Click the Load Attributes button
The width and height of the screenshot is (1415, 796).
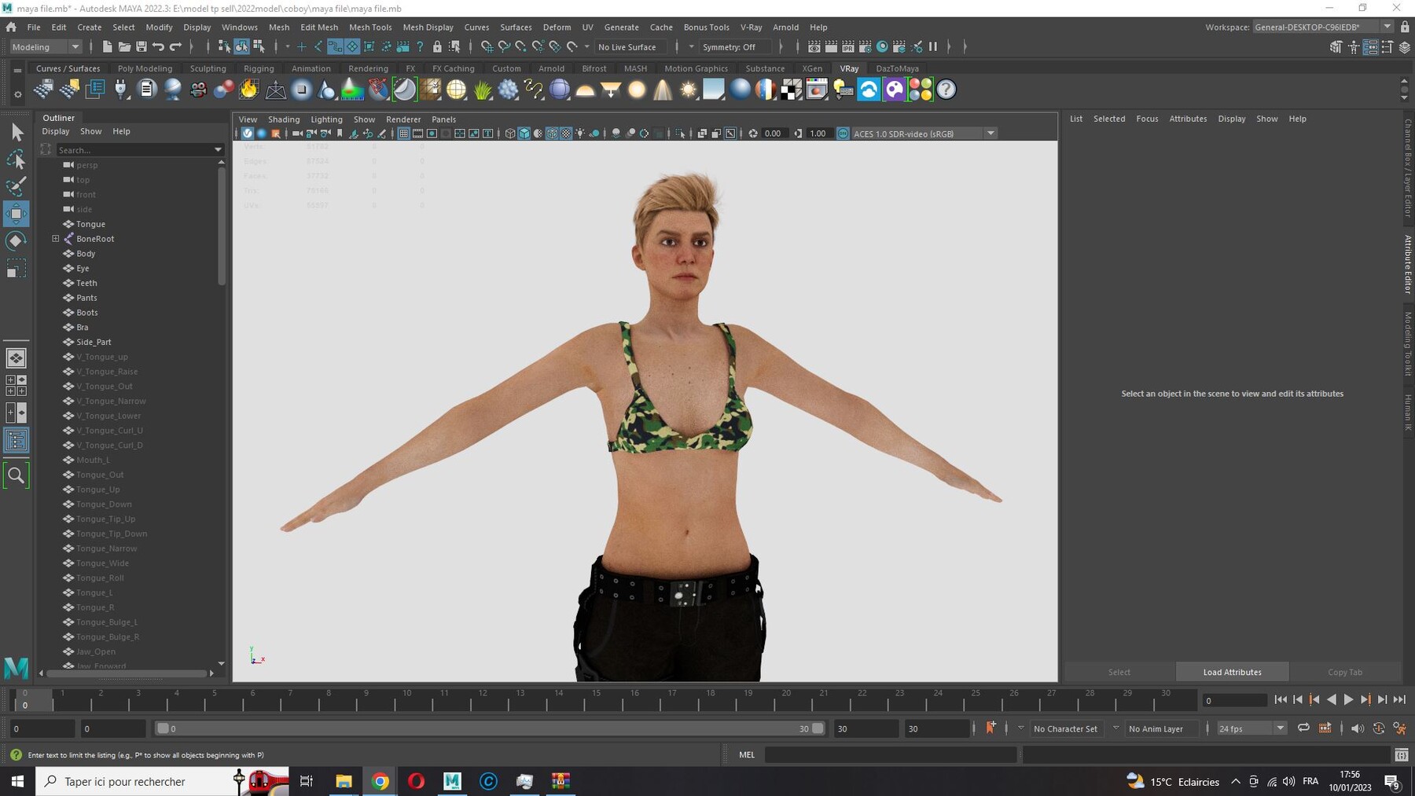pyautogui.click(x=1232, y=672)
